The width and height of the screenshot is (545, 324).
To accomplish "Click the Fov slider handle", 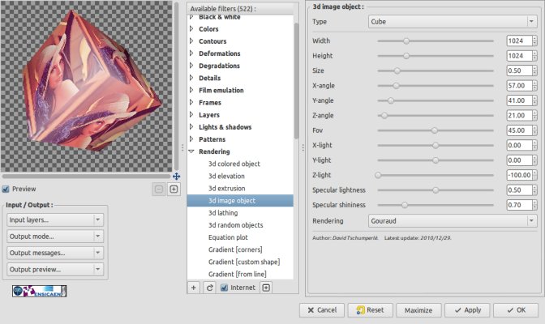I will pos(435,130).
